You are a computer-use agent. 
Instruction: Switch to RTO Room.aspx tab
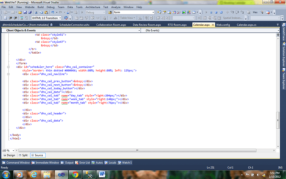[177, 25]
